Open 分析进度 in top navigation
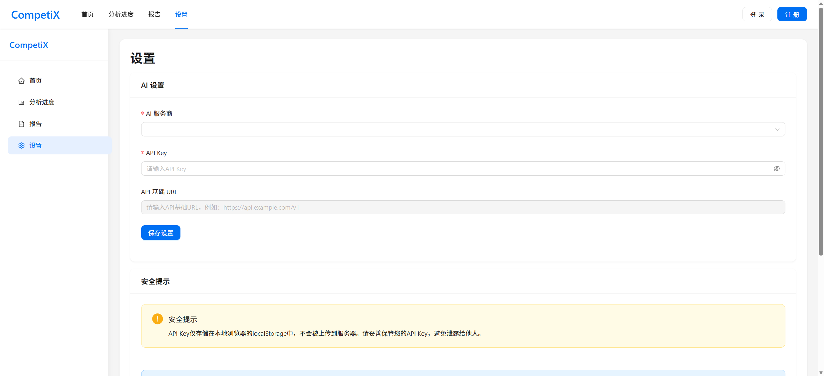The image size is (824, 376). [x=121, y=14]
